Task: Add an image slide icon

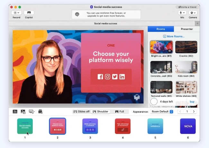Action: point(23,112)
